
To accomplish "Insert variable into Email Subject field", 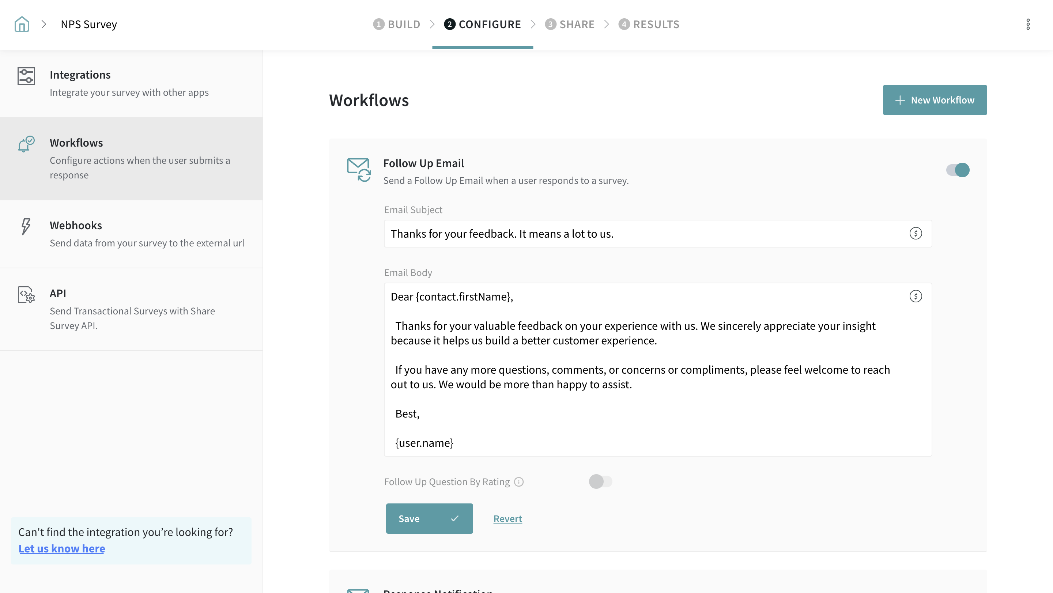I will [x=915, y=233].
